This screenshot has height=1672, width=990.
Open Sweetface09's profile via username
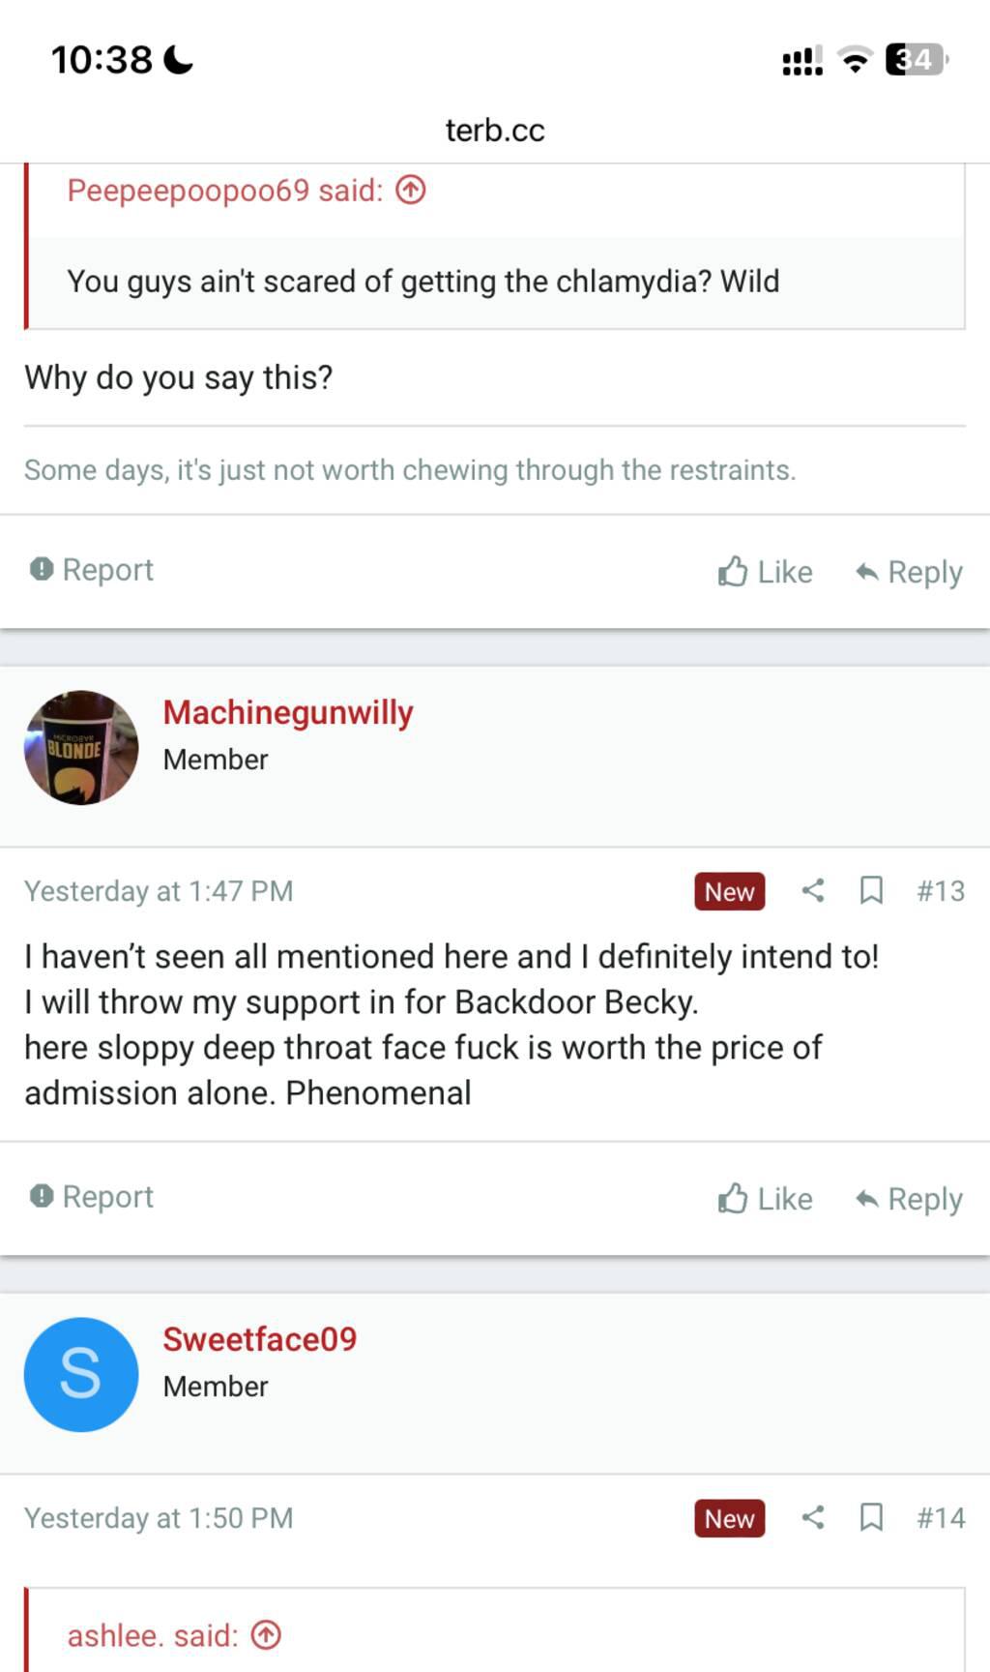(x=259, y=1339)
